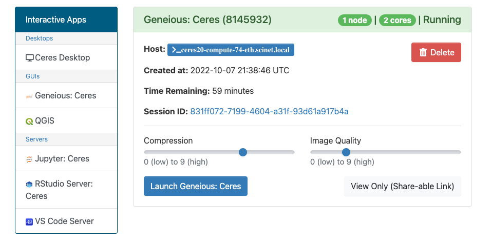492x244 pixels.
Task: Click the Geneious: Ceres (8145932) title
Action: point(207,19)
